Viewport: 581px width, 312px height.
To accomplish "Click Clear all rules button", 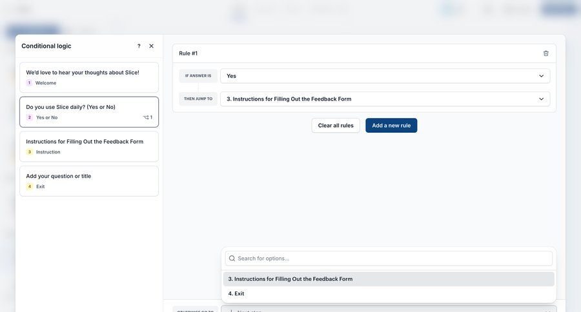I will [x=336, y=126].
